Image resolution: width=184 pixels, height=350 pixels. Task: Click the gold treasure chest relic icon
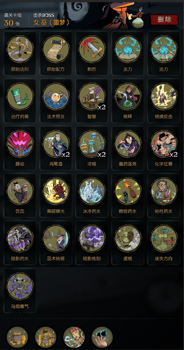pyautogui.click(x=46, y=337)
